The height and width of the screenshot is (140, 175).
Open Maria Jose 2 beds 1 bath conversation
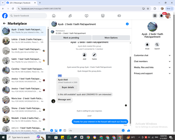coord(24,100)
